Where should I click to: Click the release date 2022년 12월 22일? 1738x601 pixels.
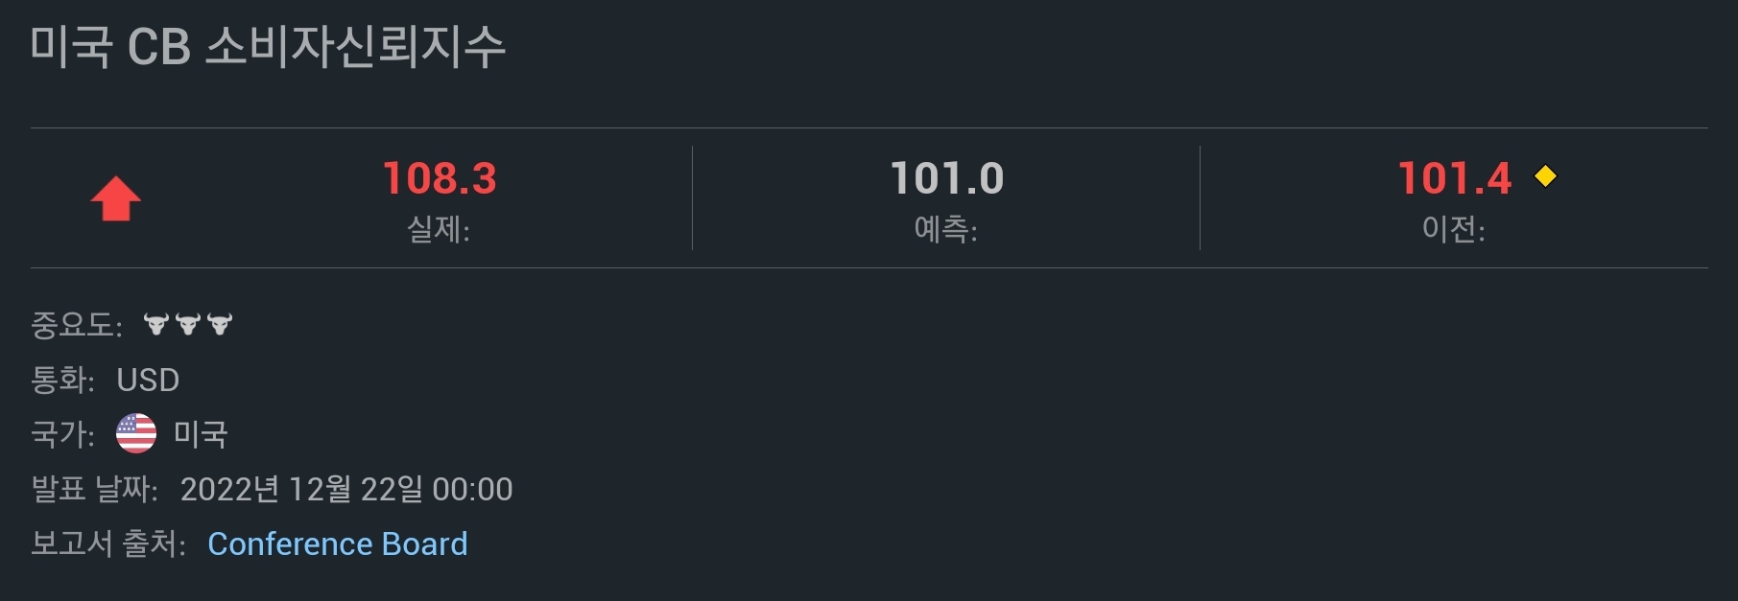(301, 489)
